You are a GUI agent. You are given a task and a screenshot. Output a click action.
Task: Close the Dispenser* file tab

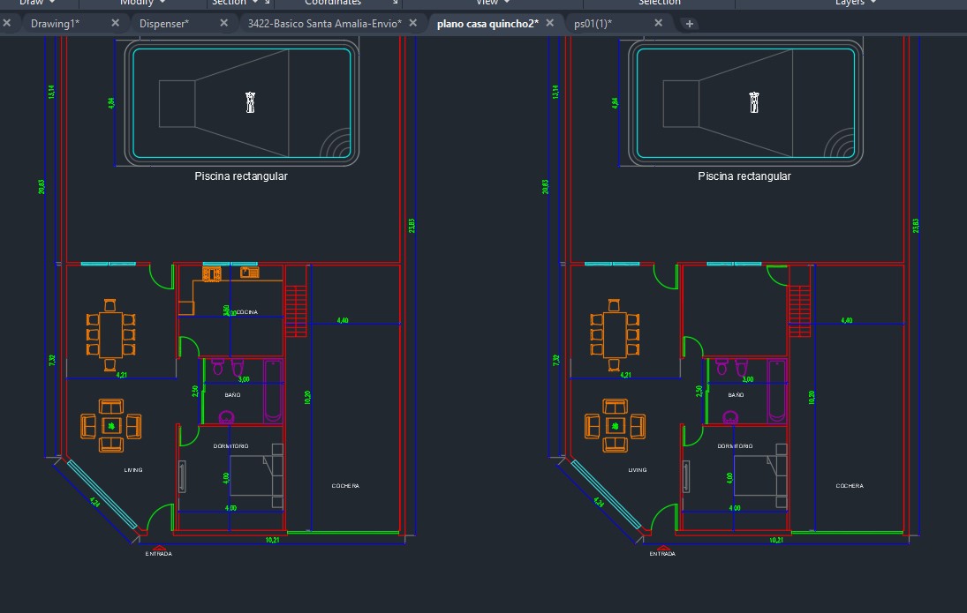(223, 23)
